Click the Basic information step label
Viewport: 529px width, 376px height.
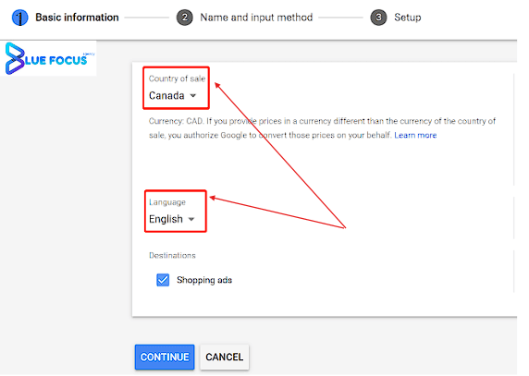tap(77, 18)
